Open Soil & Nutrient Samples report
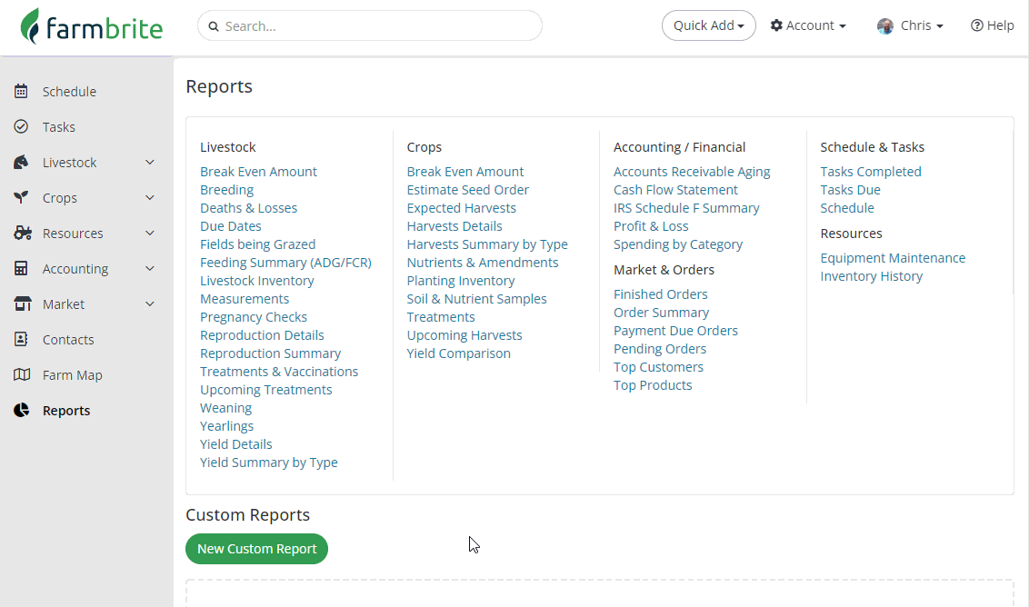1029x607 pixels. (476, 299)
